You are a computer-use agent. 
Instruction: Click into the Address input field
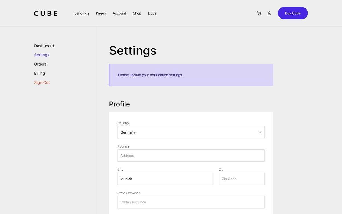point(191,156)
